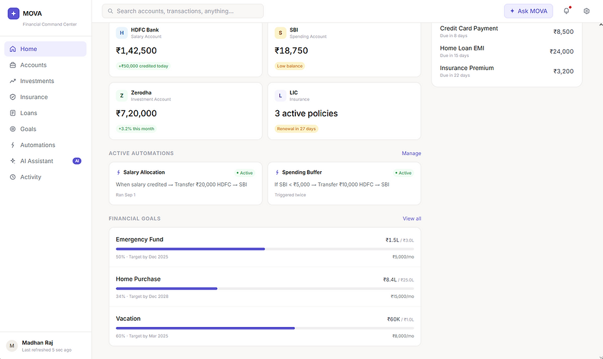Open the Zerodha investment account card
Viewport: 603px width, 359px height.
pos(186,111)
